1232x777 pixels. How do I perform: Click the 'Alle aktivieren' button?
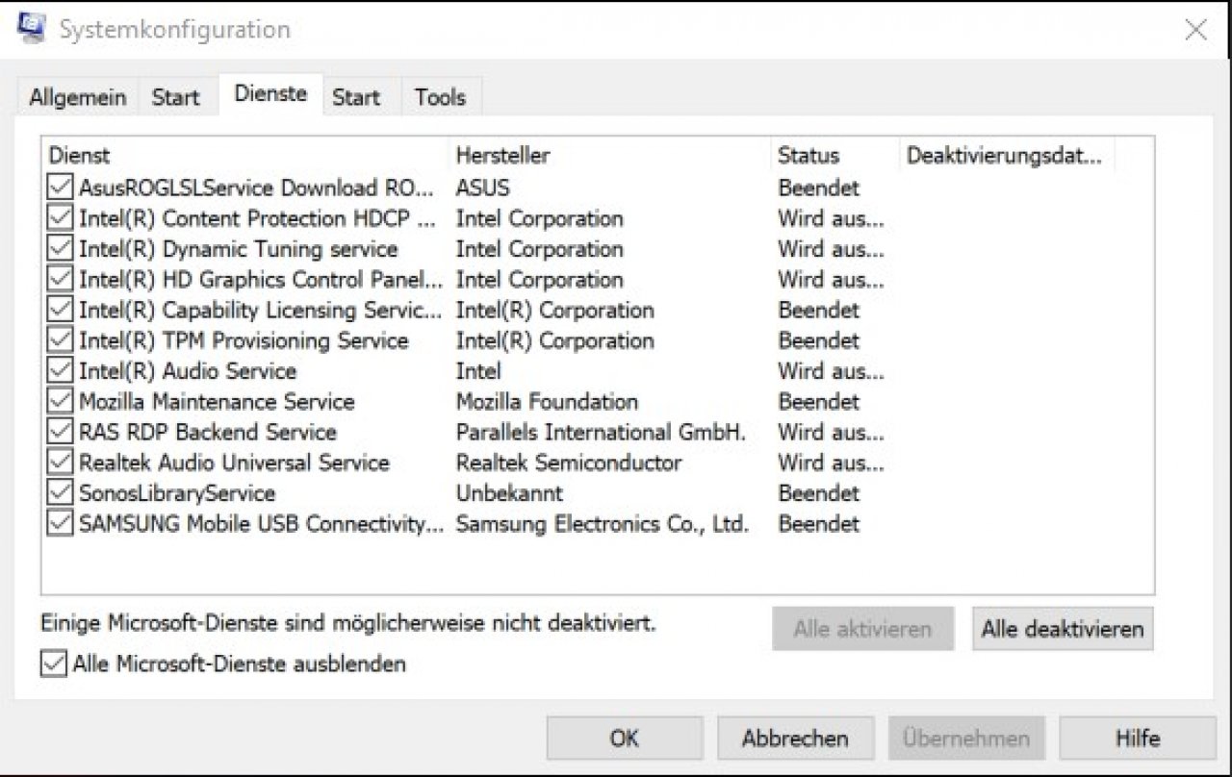tap(862, 630)
